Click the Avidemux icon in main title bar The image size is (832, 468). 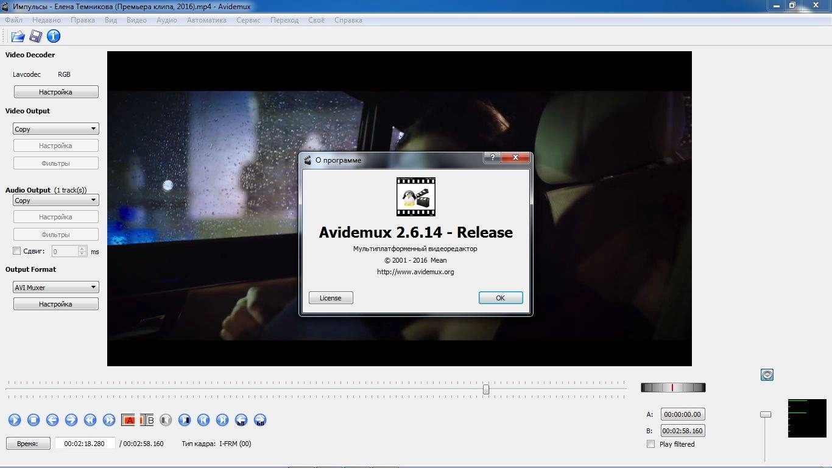coord(6,6)
